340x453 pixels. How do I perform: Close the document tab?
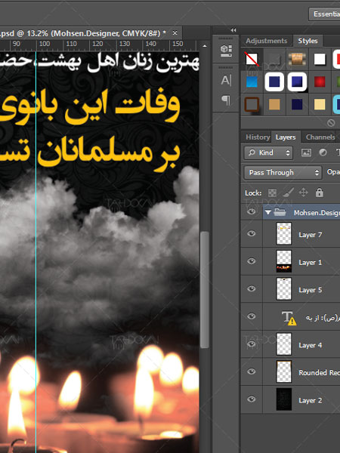tap(175, 33)
